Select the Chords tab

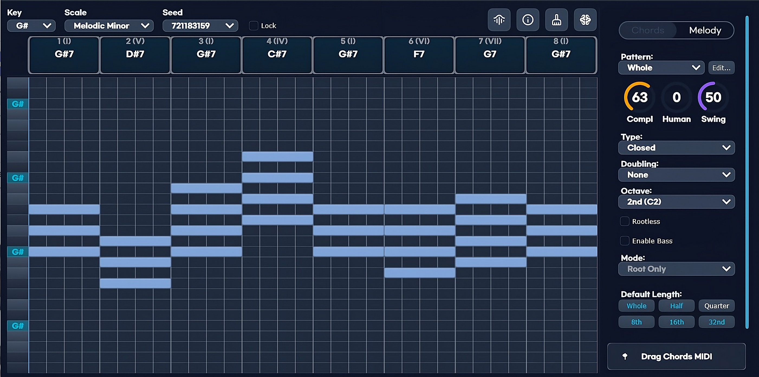pos(648,30)
